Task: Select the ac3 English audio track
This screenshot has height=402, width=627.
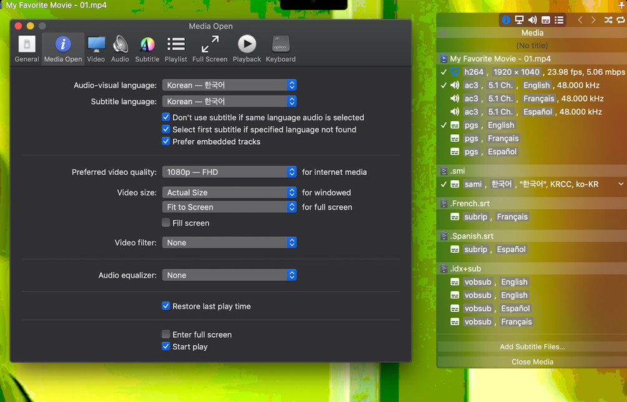Action: pyautogui.click(x=532, y=85)
